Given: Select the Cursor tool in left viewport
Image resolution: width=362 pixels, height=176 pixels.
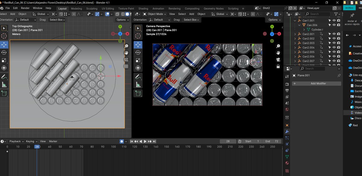Looking at the screenshot, I should [4, 36].
